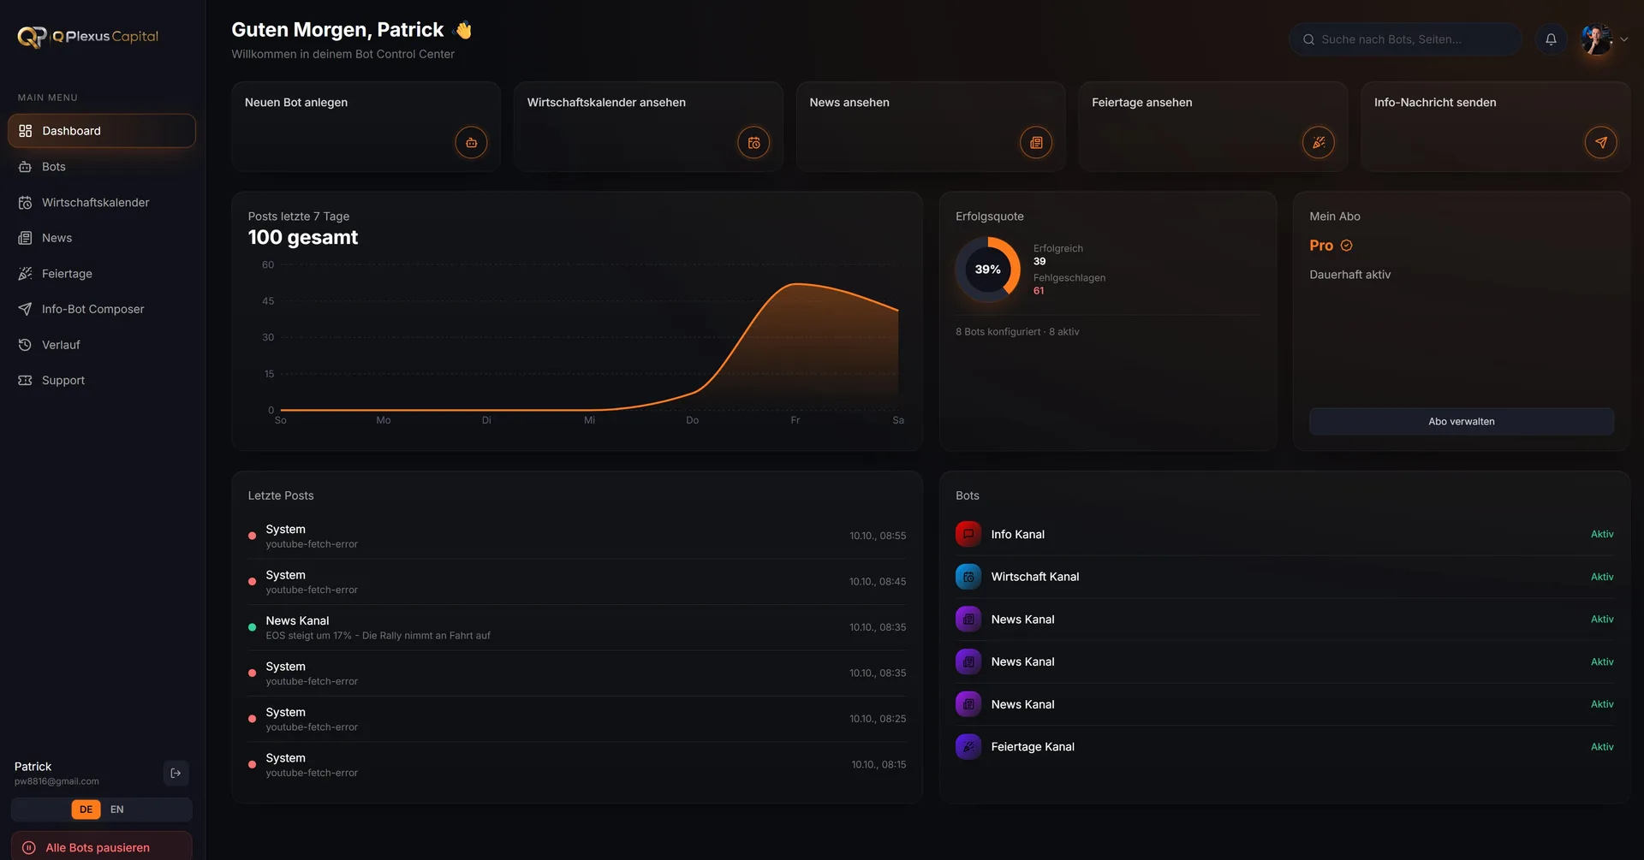Select post 'EOS steigt um 17%' from News Kanal
Image resolution: width=1644 pixels, height=860 pixels.
point(577,627)
